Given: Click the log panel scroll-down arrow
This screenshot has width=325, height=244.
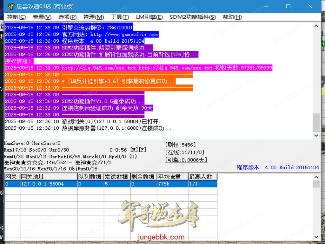Looking at the screenshot, I should (x=316, y=136).
